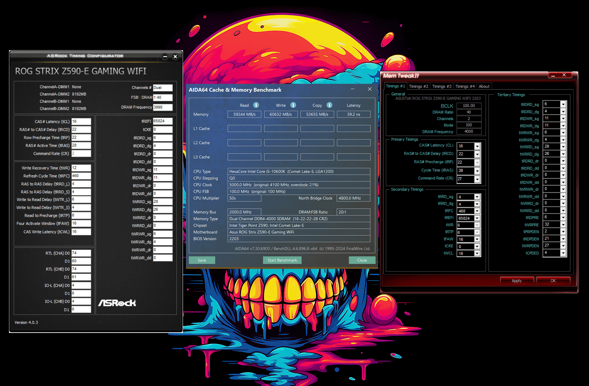This screenshot has height=386, width=589.
Task: Click the info icon next to Write
Action: (x=293, y=105)
